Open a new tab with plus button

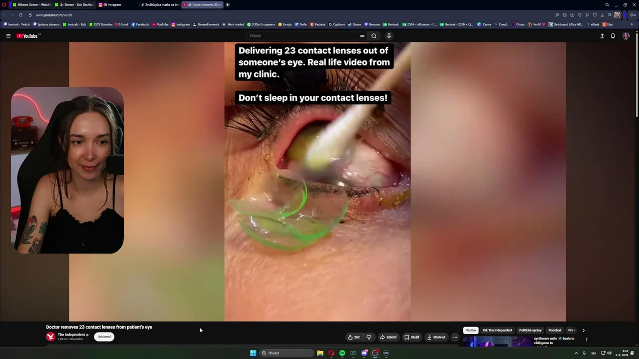228,4
